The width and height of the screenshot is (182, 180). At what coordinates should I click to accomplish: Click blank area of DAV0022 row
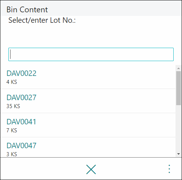point(103,77)
